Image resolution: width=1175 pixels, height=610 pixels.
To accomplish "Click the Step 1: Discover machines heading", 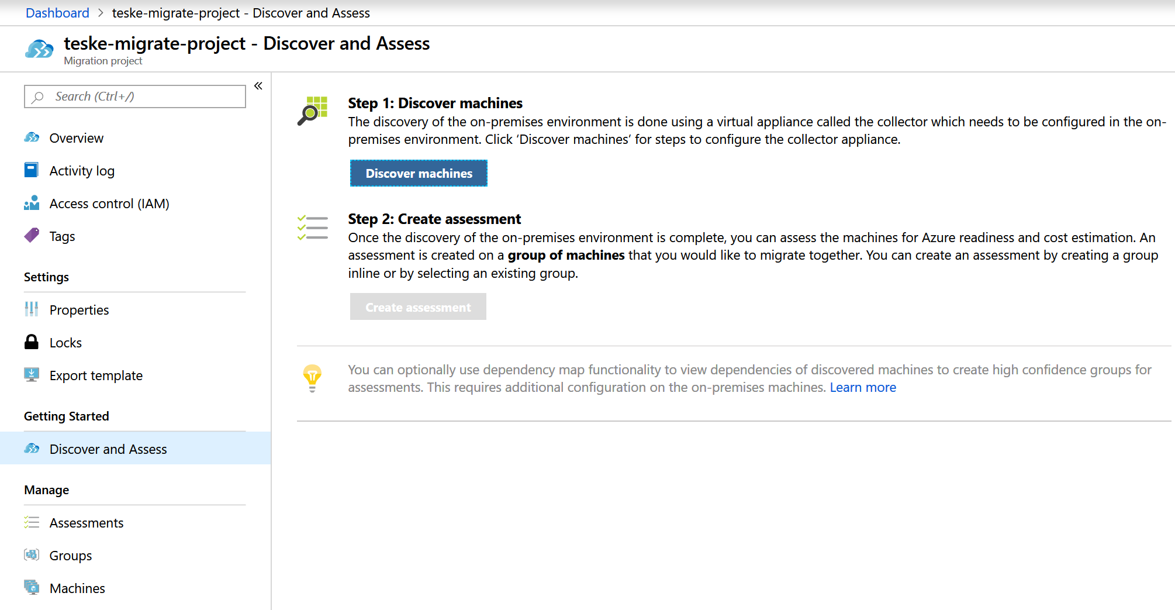I will pyautogui.click(x=435, y=103).
